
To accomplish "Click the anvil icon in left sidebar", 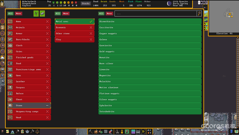I will 2,69.
